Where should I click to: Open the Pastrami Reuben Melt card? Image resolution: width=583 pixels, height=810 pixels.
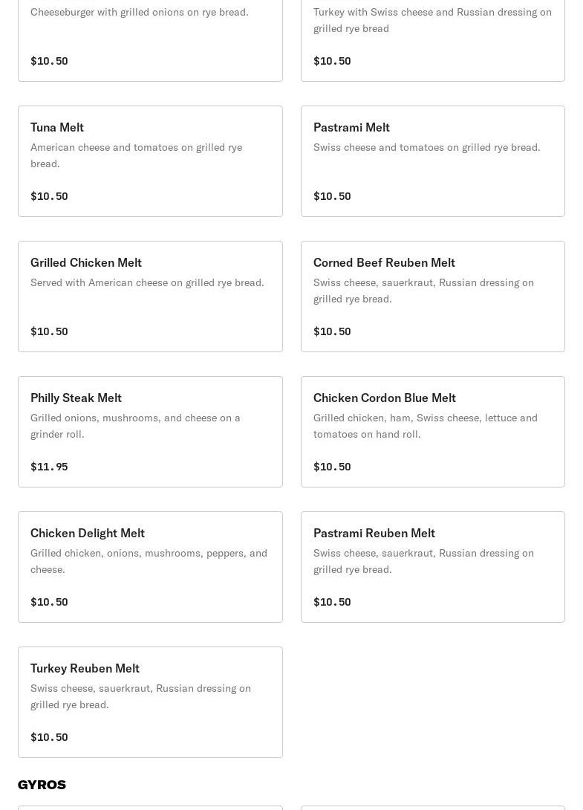[432, 567]
